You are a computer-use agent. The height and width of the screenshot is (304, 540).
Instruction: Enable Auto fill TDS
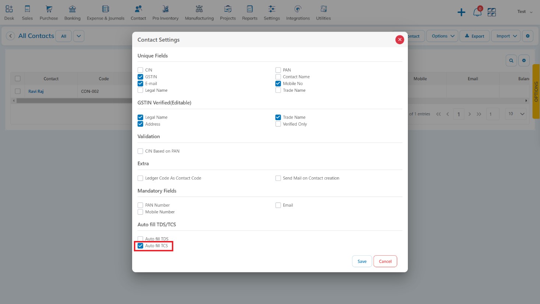(140, 239)
